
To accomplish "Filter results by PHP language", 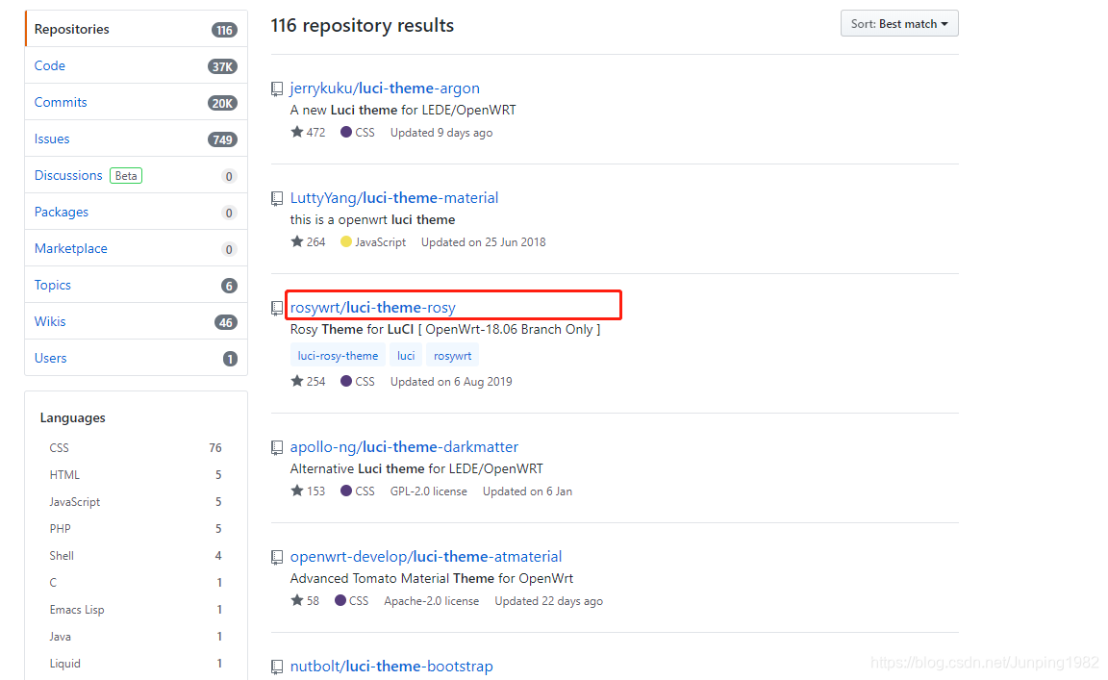I will (135, 529).
